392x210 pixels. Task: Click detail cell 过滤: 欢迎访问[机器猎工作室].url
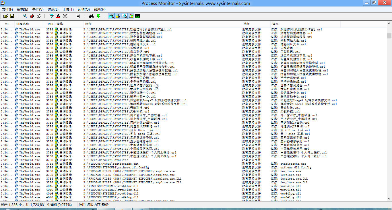[296, 29]
